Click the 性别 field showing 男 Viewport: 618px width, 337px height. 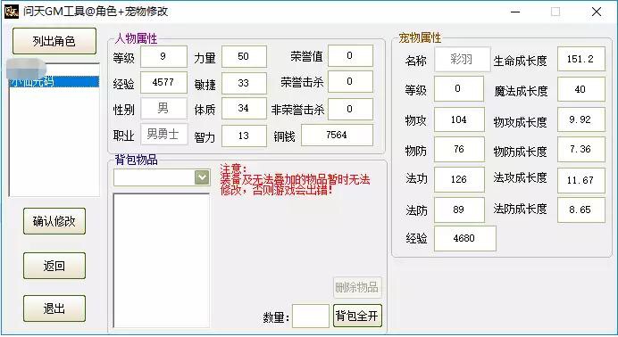(163, 109)
